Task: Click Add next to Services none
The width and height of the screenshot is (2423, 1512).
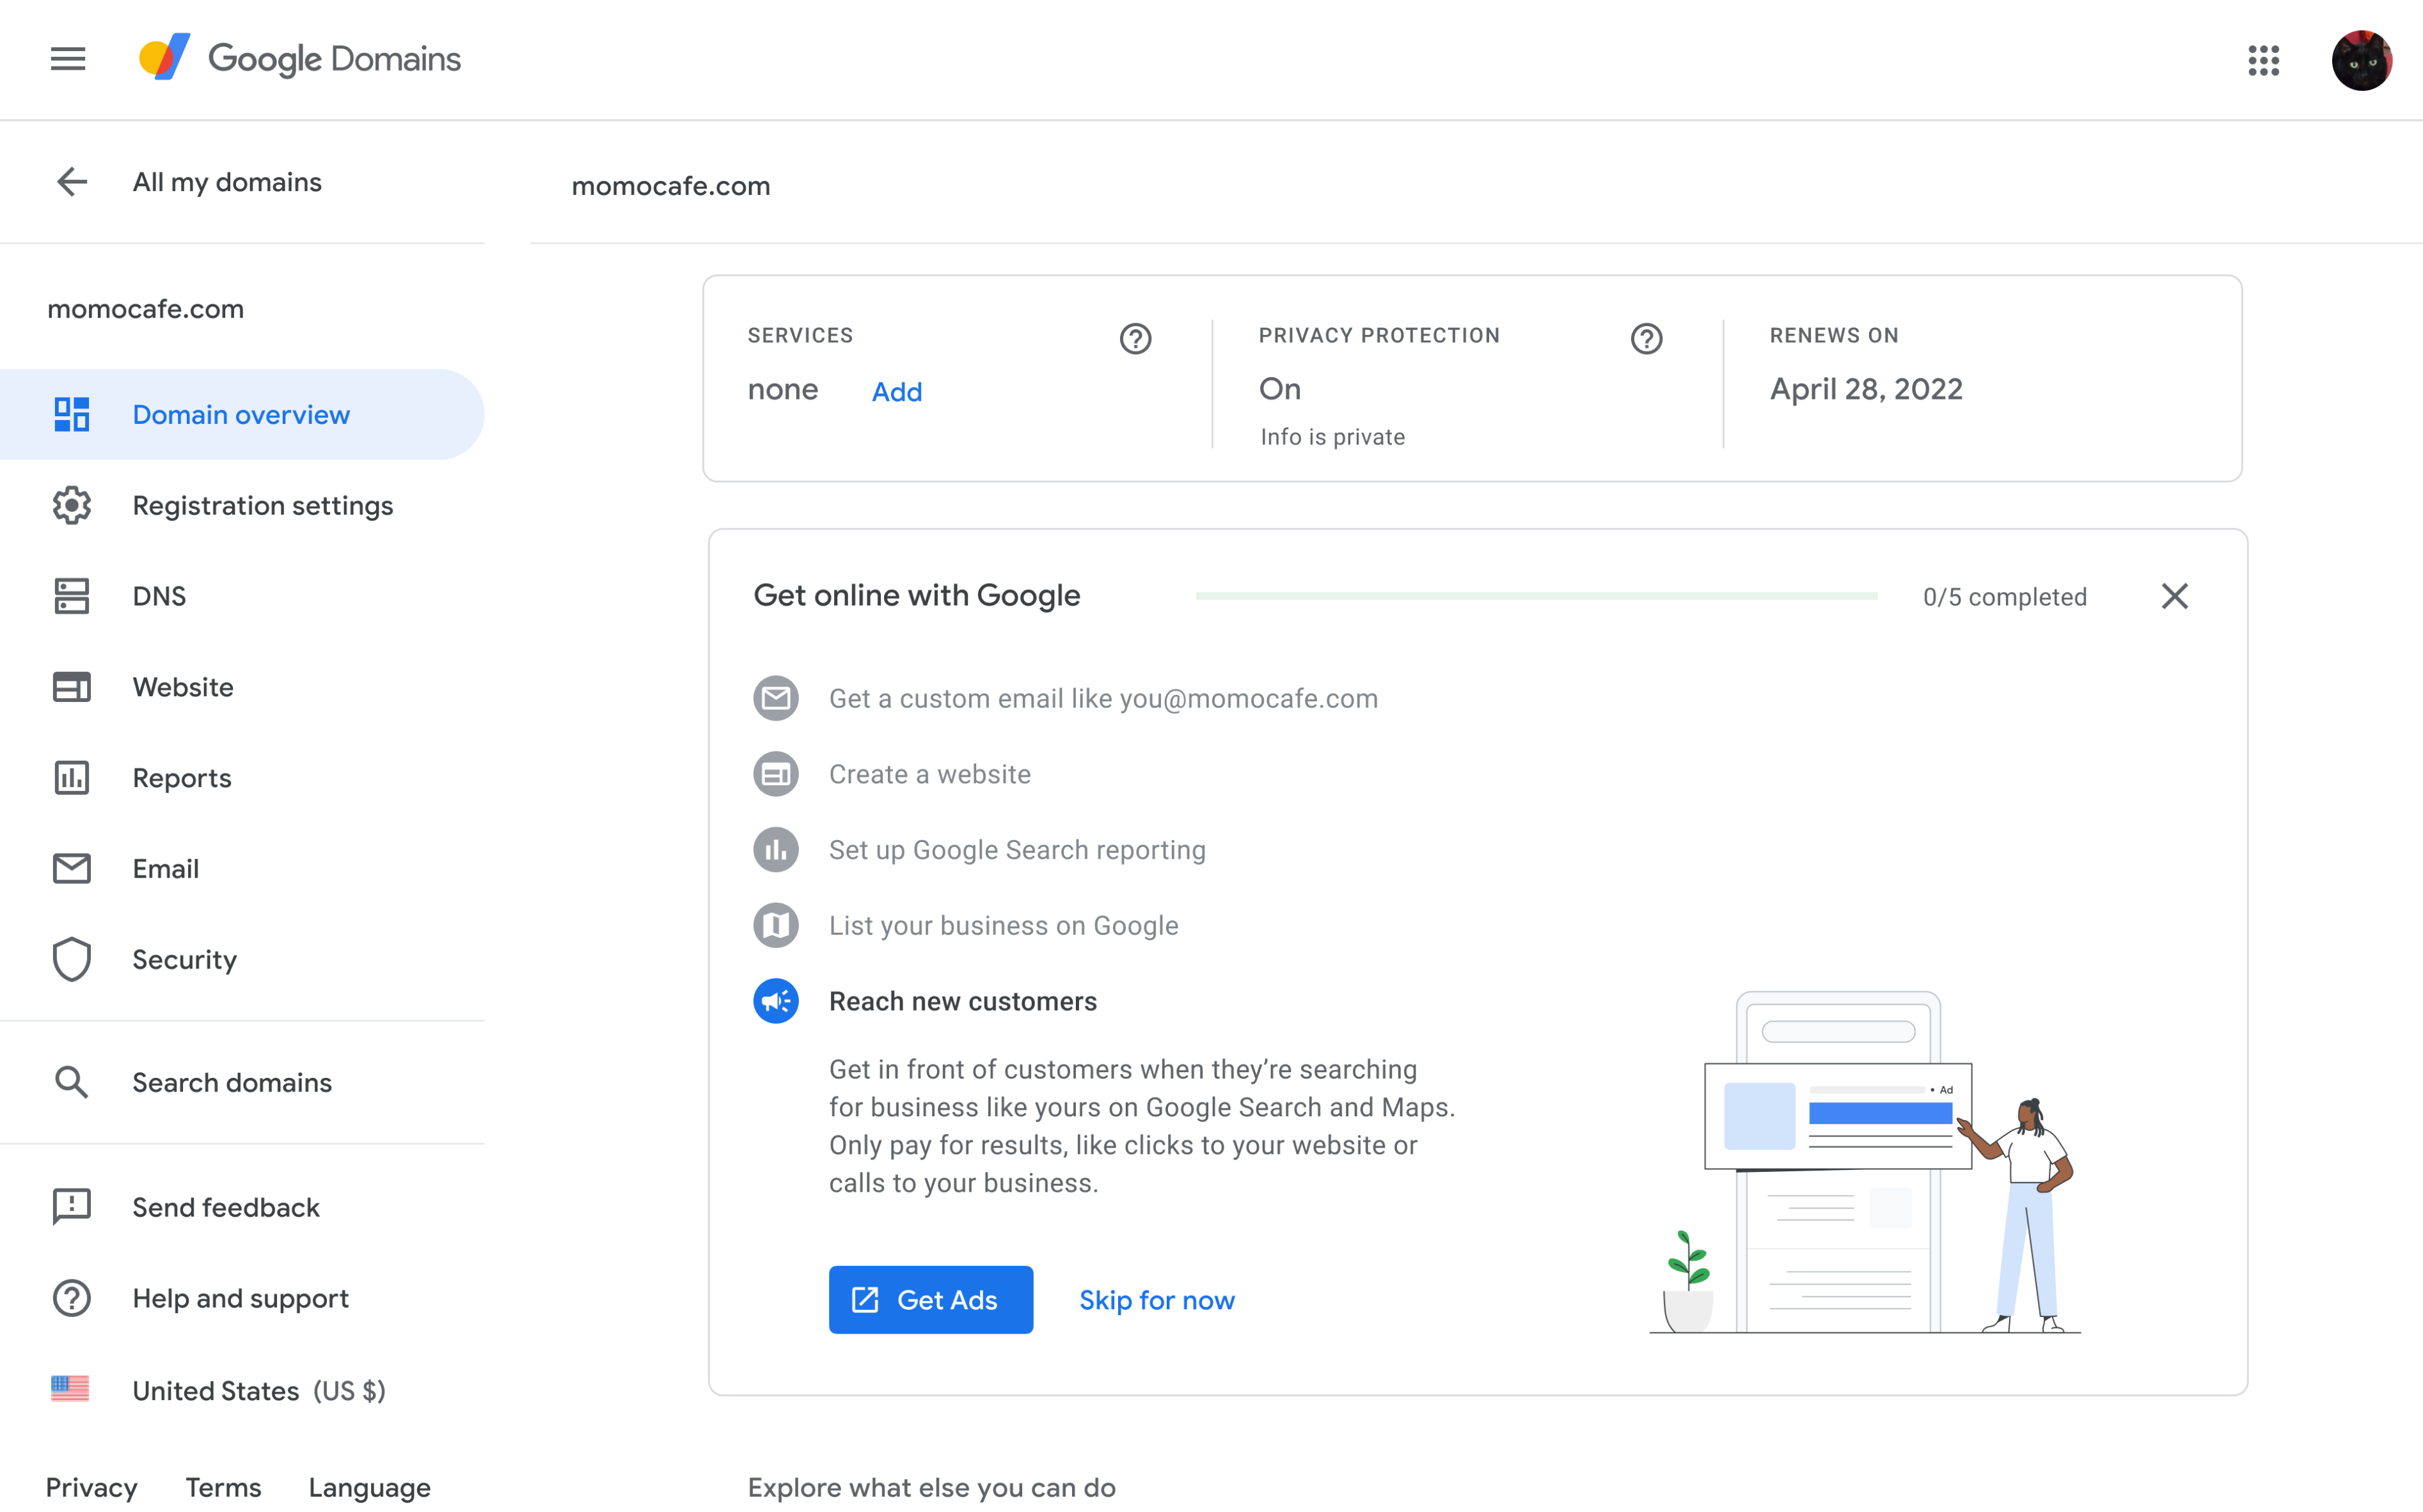Action: (897, 392)
